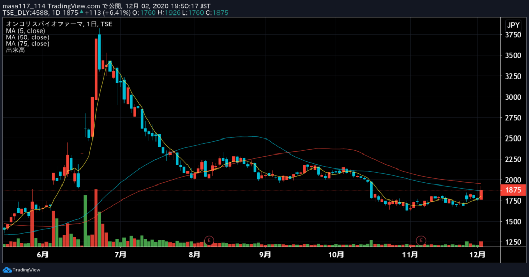Select the 出来高 volume indicator legend
The image size is (529, 277).
[15, 50]
